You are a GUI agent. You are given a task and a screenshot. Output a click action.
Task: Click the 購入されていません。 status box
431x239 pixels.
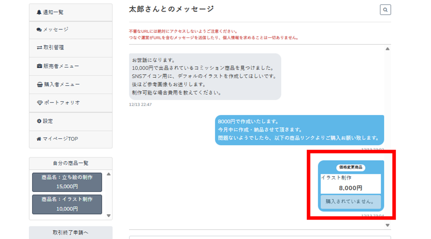click(x=351, y=202)
